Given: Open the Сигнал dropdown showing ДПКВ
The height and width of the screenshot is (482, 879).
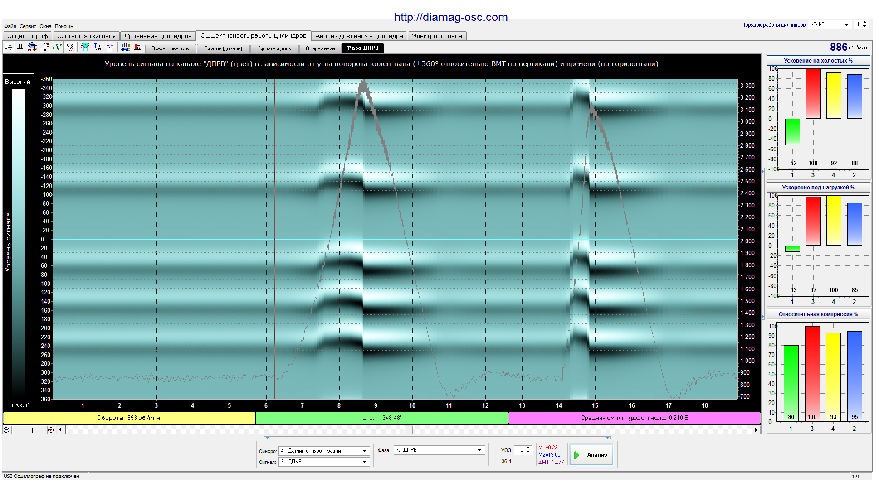Looking at the screenshot, I should pos(364,462).
